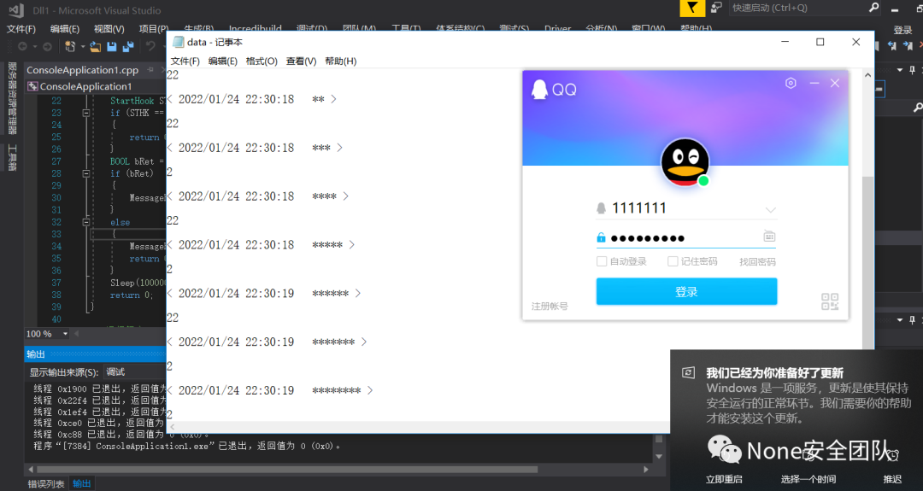Open the output source dropdown showing 调试

(134, 371)
